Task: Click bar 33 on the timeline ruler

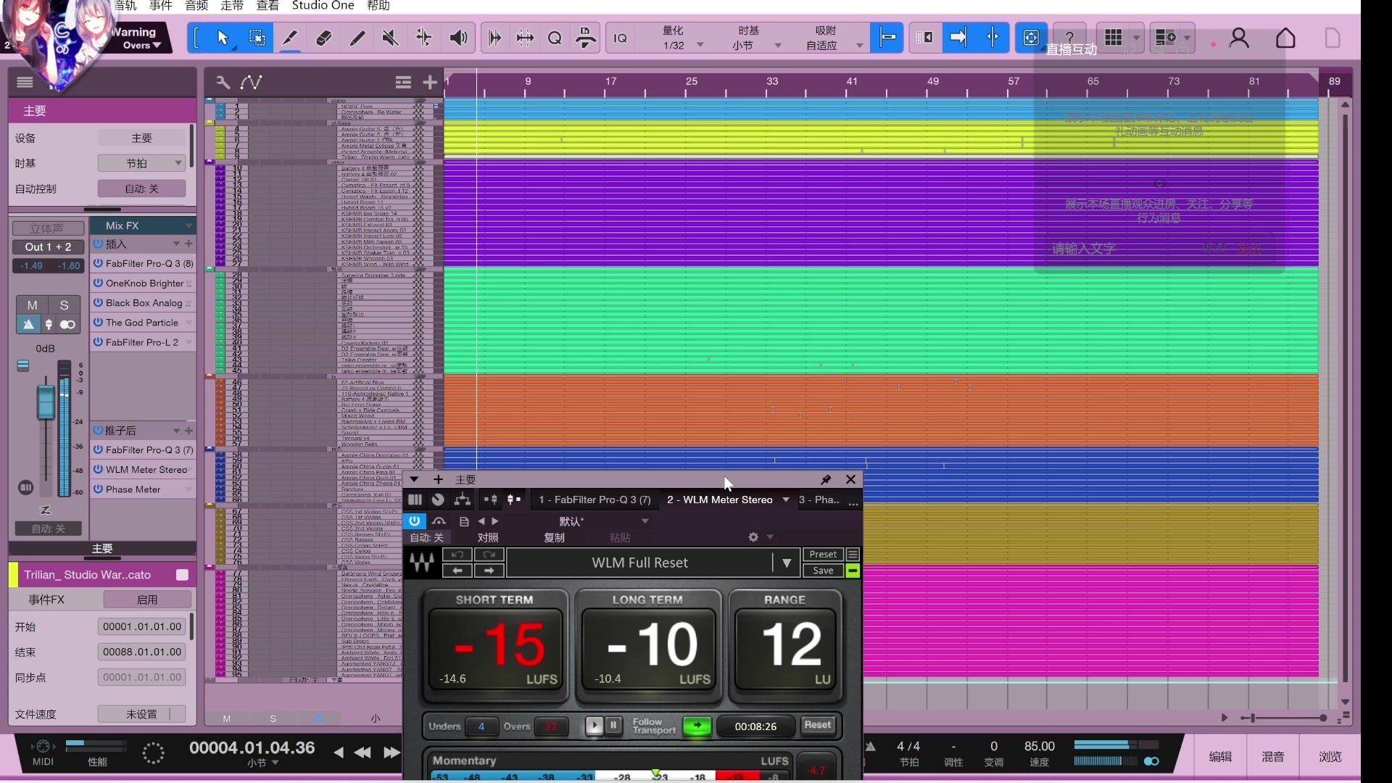Action: tap(772, 81)
